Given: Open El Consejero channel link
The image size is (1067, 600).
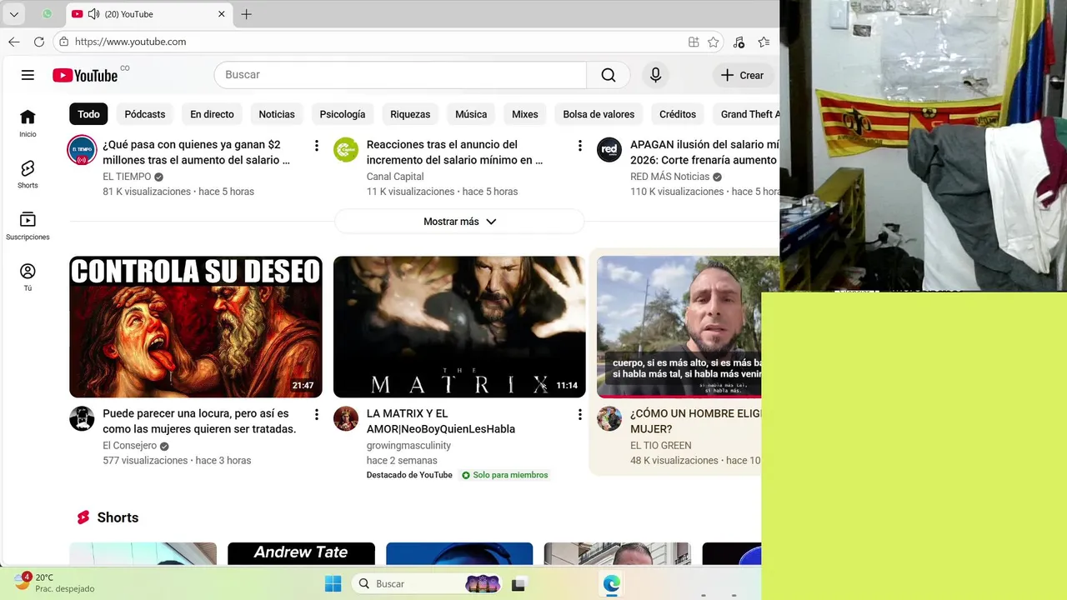Looking at the screenshot, I should pyautogui.click(x=129, y=446).
